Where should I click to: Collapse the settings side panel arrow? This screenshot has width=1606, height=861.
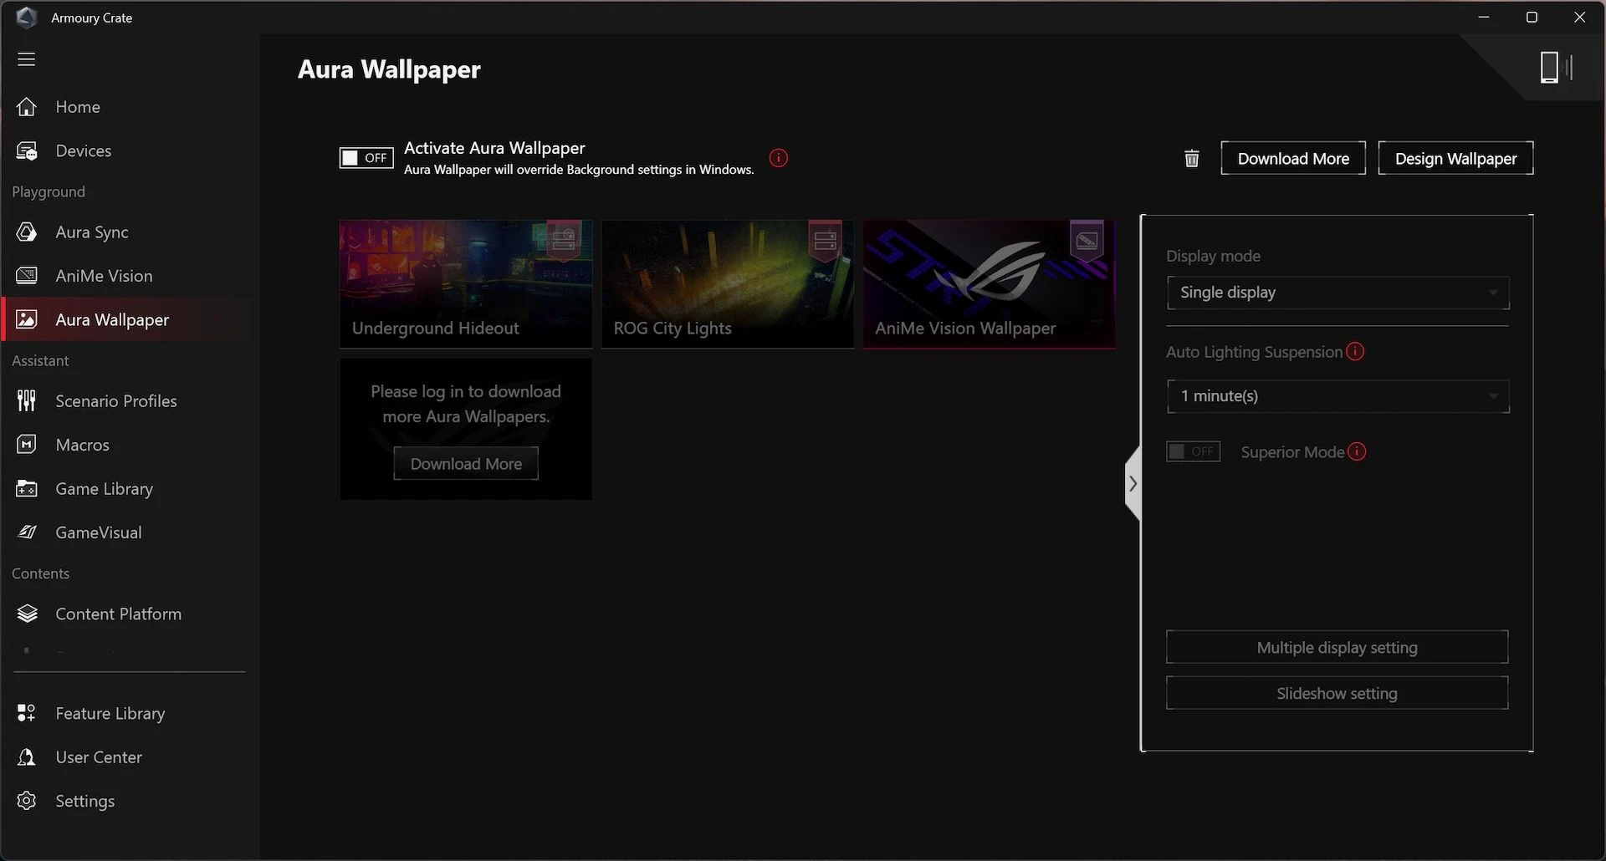[1133, 484]
